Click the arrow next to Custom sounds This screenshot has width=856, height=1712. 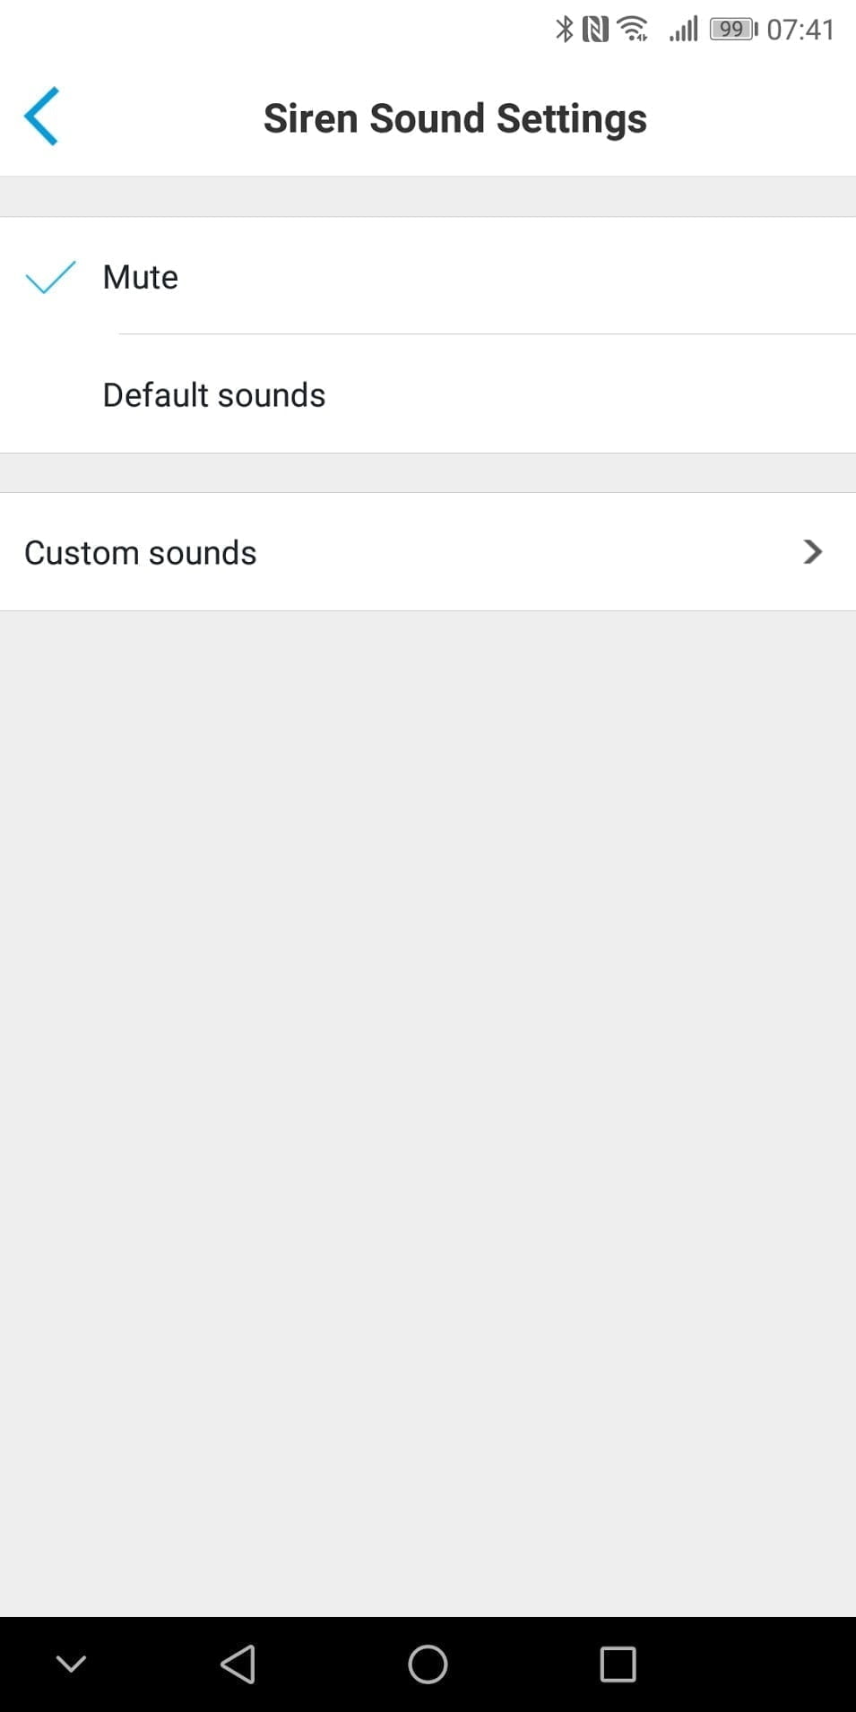coord(812,552)
